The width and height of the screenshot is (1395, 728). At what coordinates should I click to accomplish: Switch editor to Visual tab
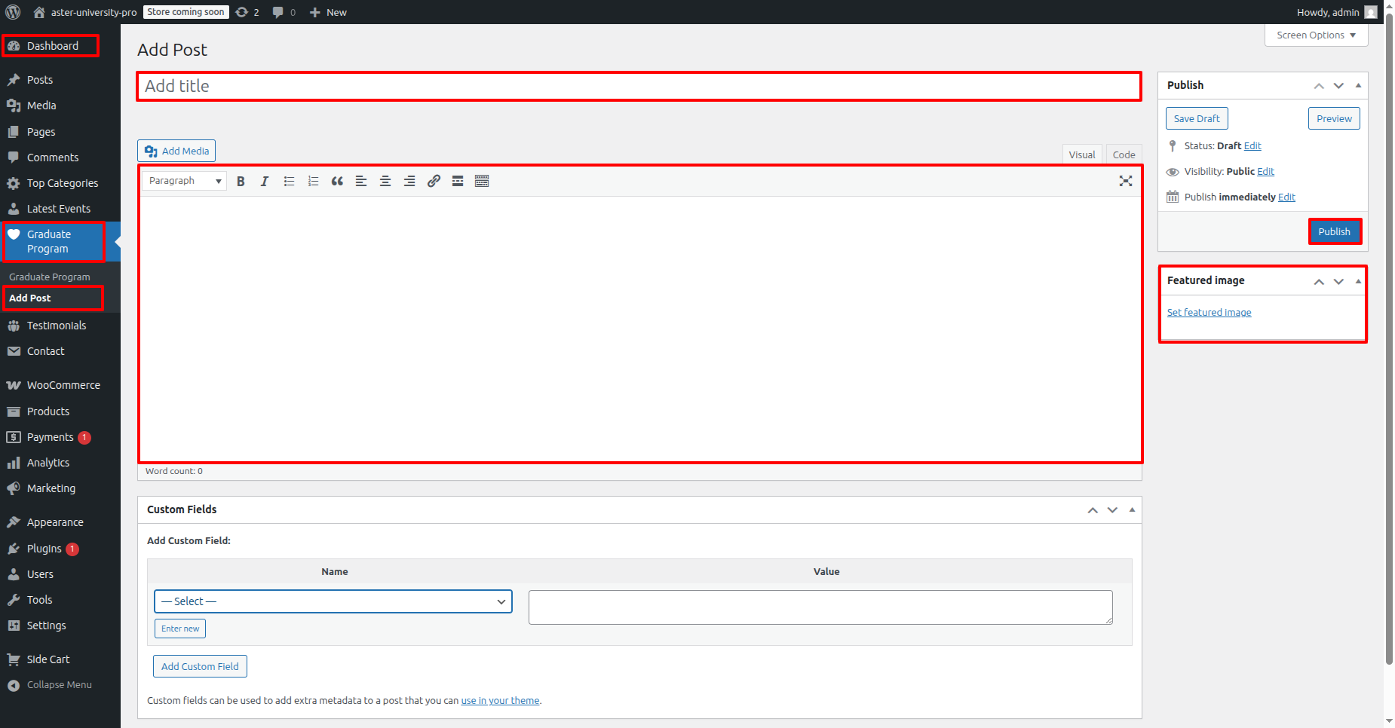[x=1081, y=154]
